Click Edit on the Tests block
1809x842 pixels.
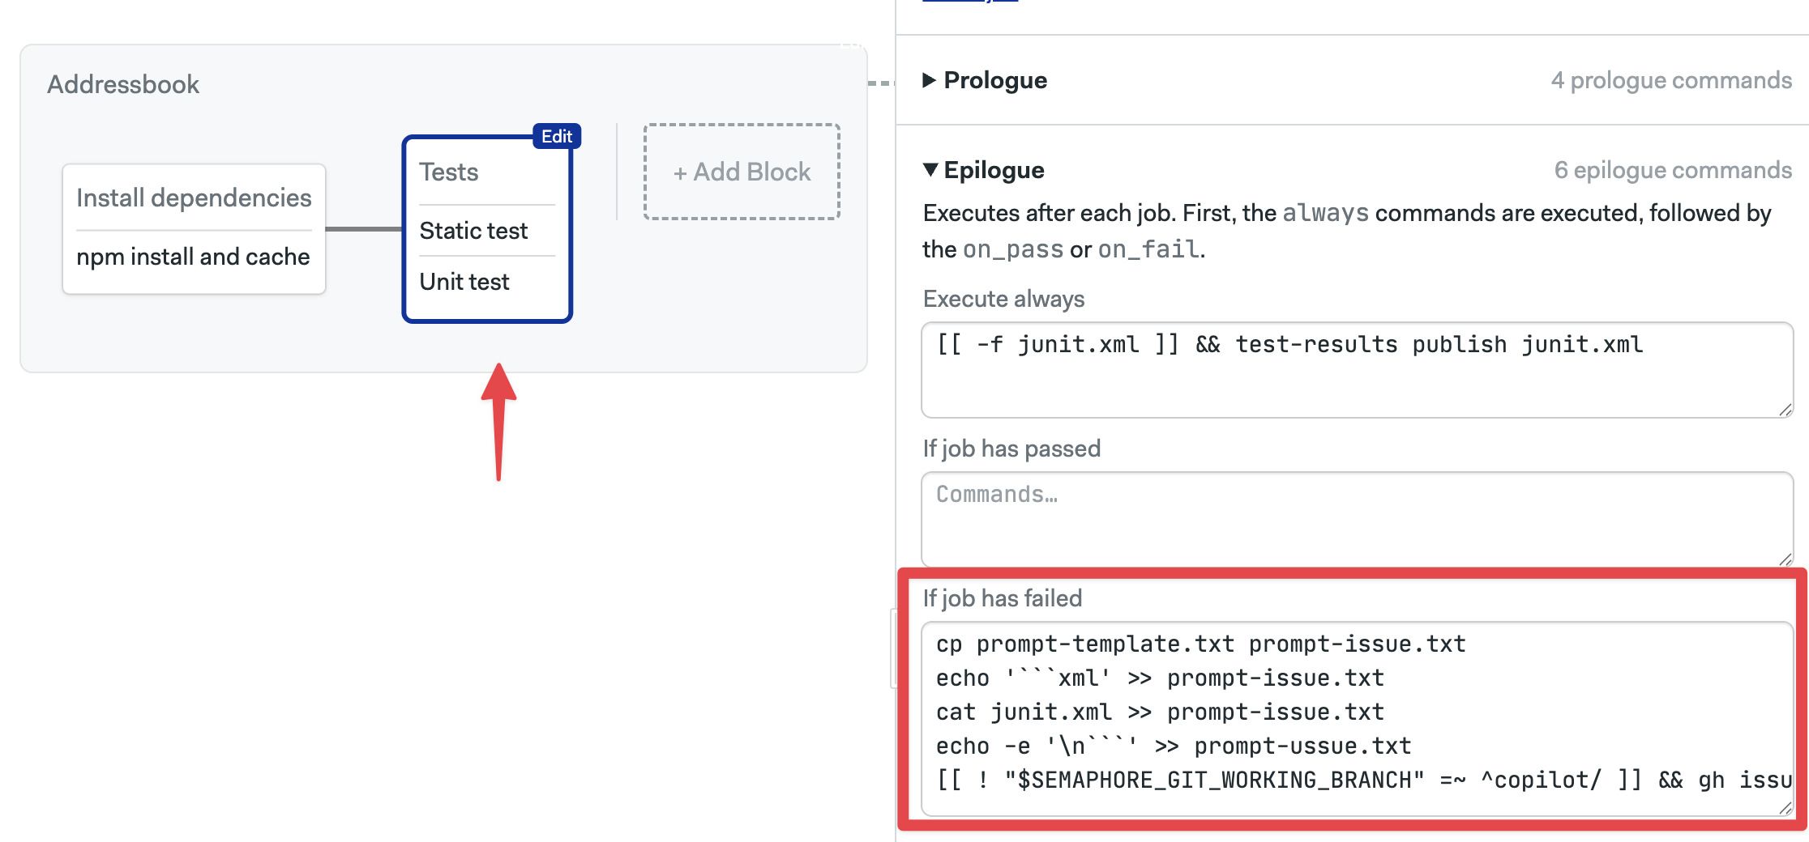[x=556, y=136]
